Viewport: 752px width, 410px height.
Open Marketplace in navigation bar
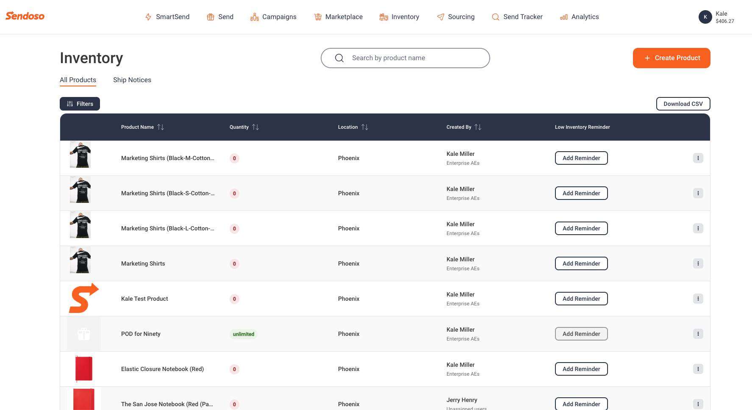point(338,17)
